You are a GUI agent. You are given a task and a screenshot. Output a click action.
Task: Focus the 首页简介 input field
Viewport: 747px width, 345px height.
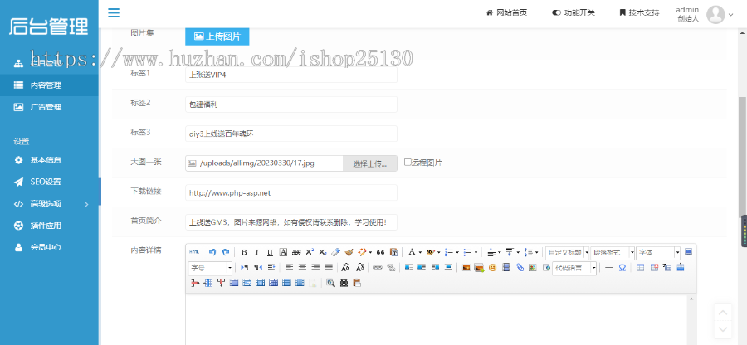click(291, 222)
